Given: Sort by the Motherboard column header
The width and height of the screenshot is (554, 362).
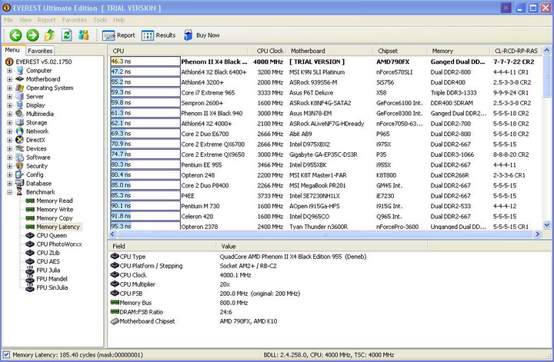Looking at the screenshot, I should (x=329, y=51).
